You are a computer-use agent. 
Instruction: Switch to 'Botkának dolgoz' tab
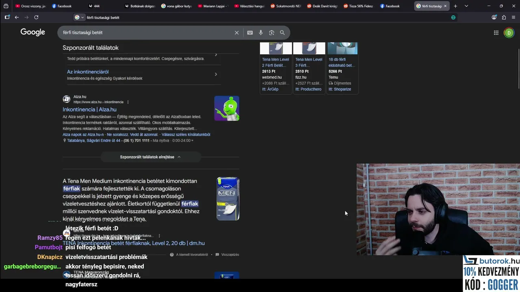(x=140, y=6)
